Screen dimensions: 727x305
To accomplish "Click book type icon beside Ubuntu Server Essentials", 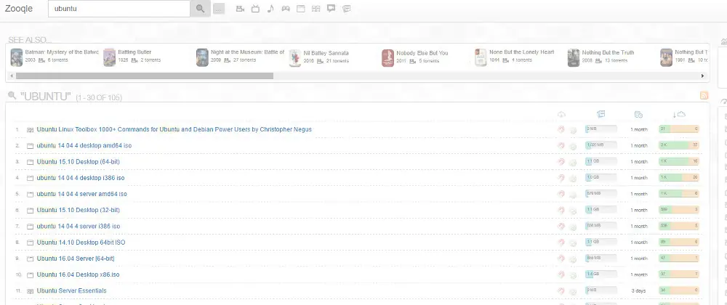I will pos(30,291).
